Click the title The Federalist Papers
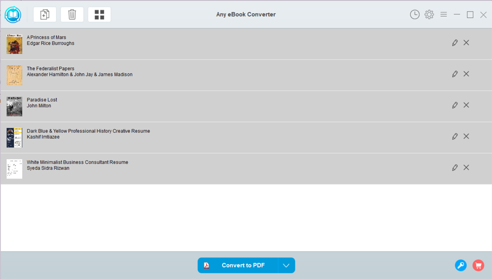This screenshot has width=492, height=279. tap(50, 68)
